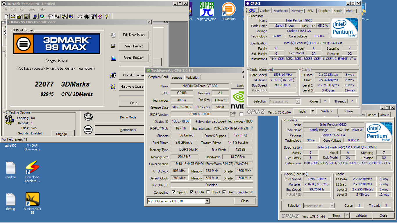Click the Validate button in upper CPU-Z
397x223 pixels.
pos(327,111)
